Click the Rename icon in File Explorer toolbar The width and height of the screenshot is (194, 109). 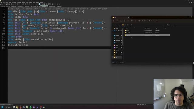click(x=132, y=21)
